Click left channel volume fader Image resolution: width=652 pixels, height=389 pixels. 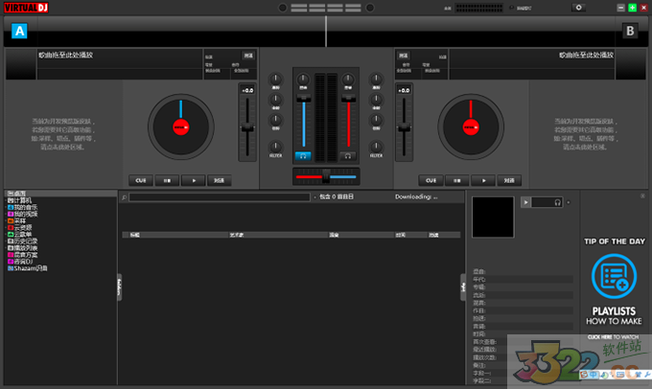[x=303, y=98]
